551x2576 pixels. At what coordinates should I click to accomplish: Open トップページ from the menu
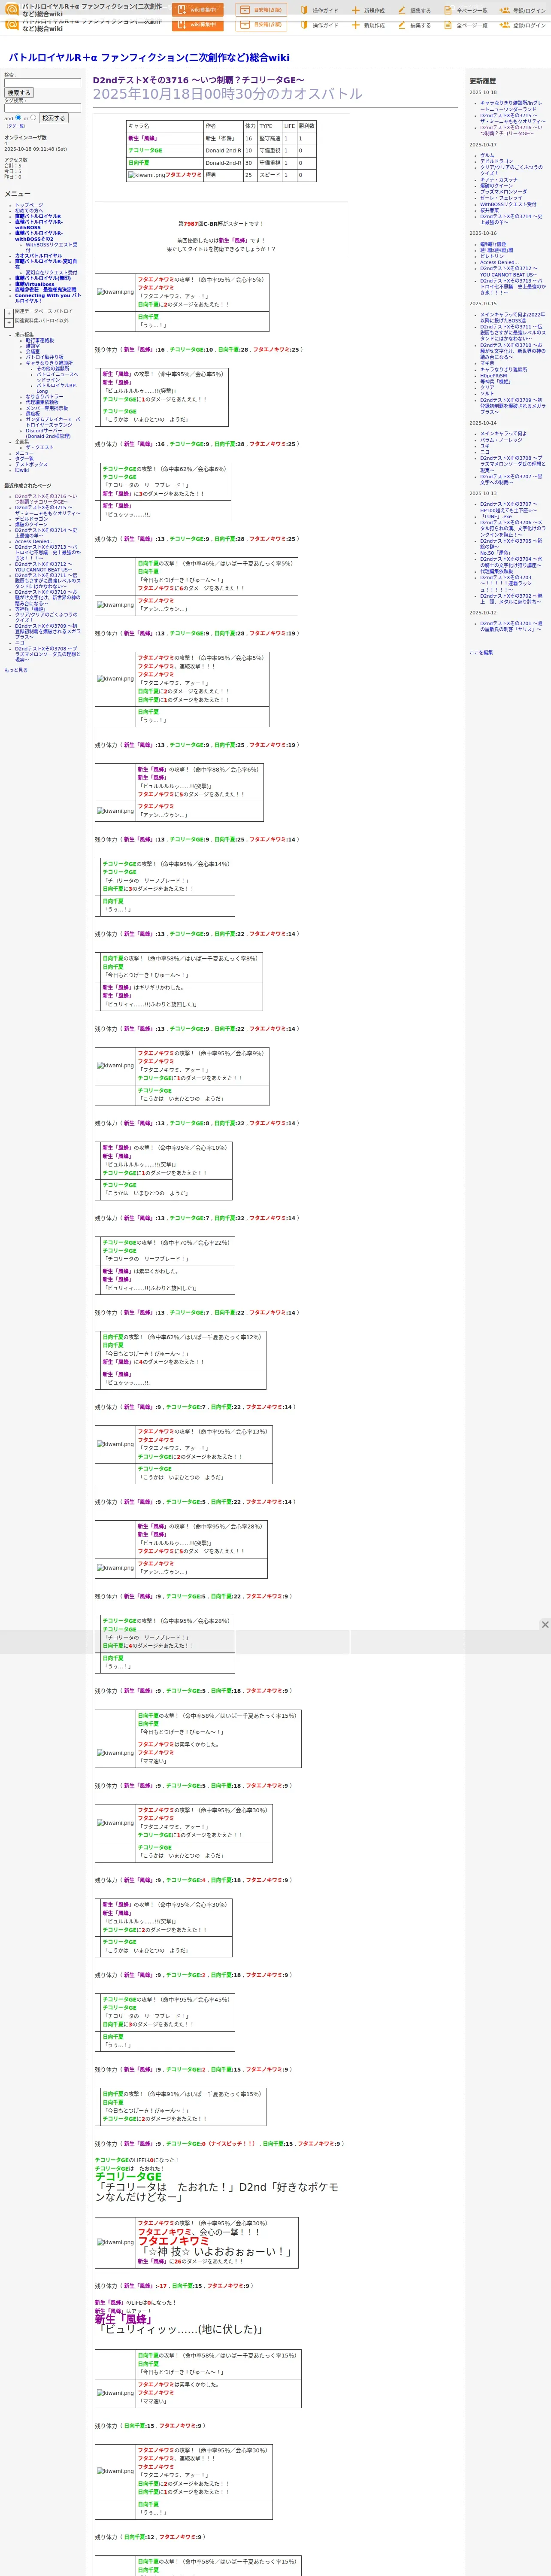pos(29,205)
